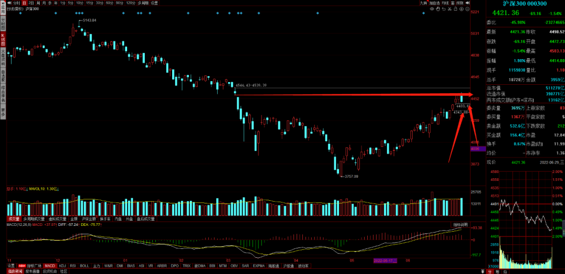The image size is (565, 274).
Task: Select the 15分 period button
Action: point(89,3)
